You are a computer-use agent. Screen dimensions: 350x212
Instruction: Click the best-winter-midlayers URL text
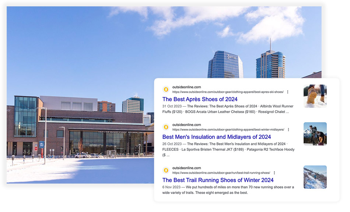pos(228,130)
